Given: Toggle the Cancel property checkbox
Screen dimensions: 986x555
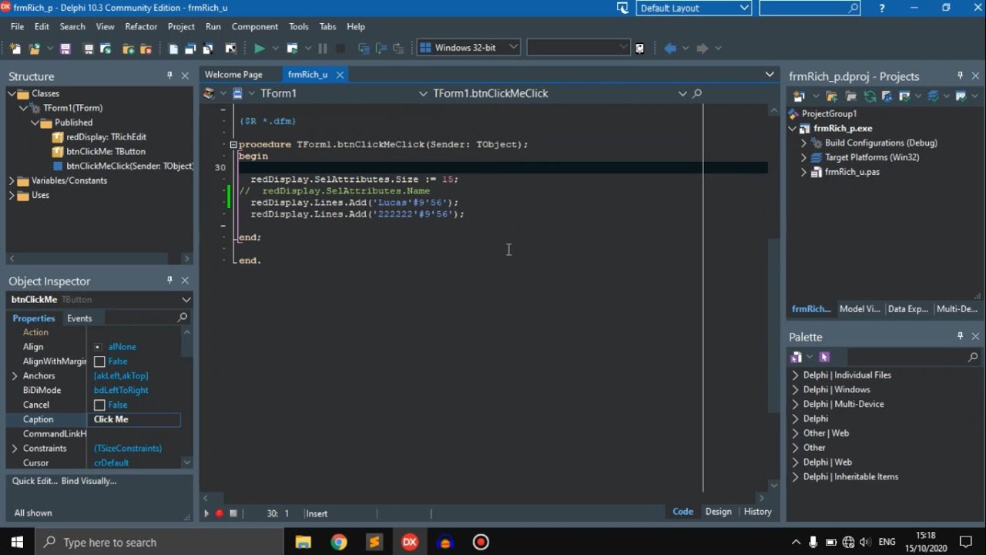Looking at the screenshot, I should pos(99,405).
